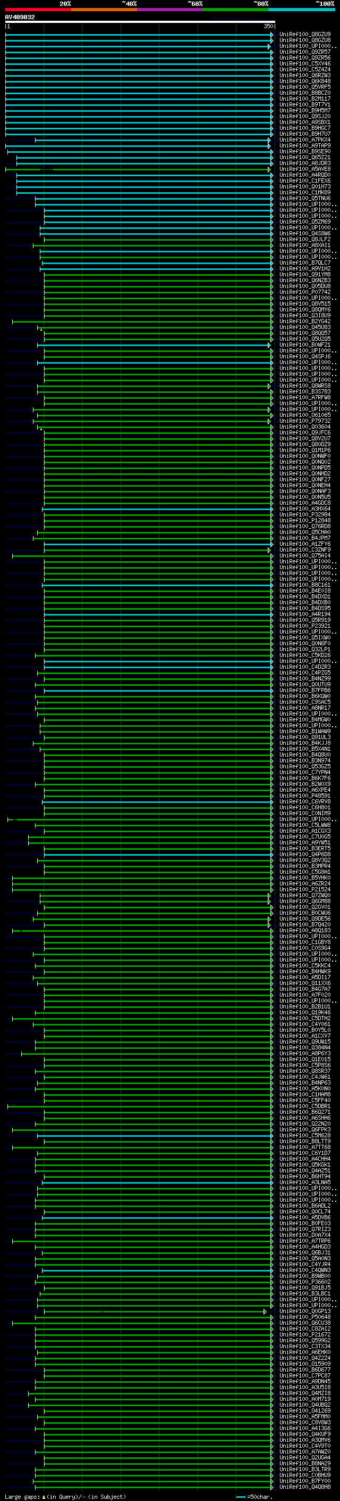Click the UniRef100_Q6RZW3 label
340x1501 pixels.
pos(304,75)
